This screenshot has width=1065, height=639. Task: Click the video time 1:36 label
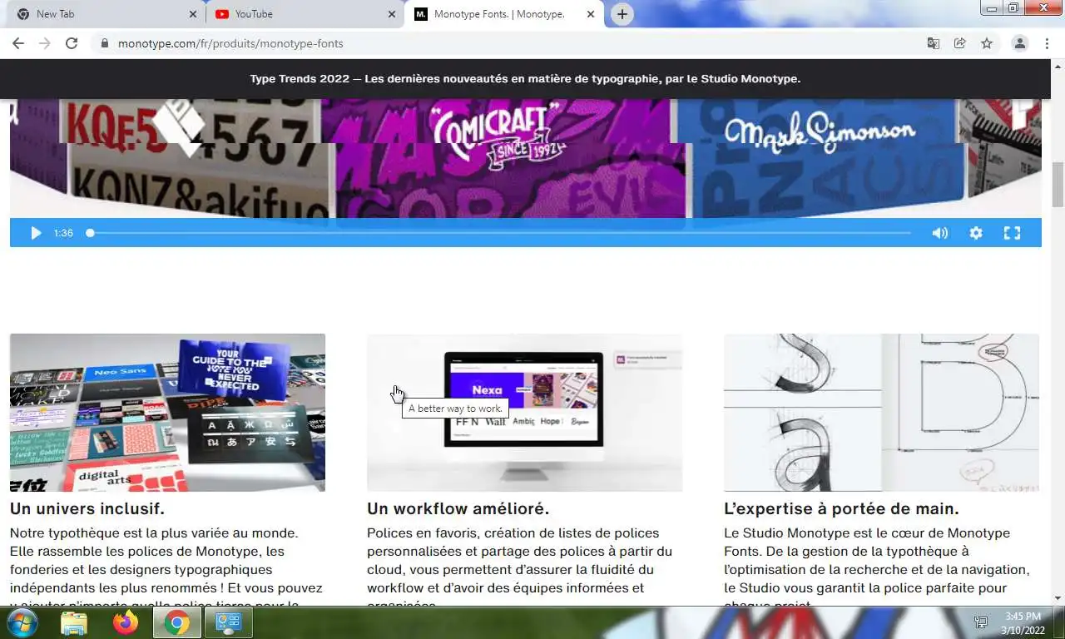[x=63, y=233]
